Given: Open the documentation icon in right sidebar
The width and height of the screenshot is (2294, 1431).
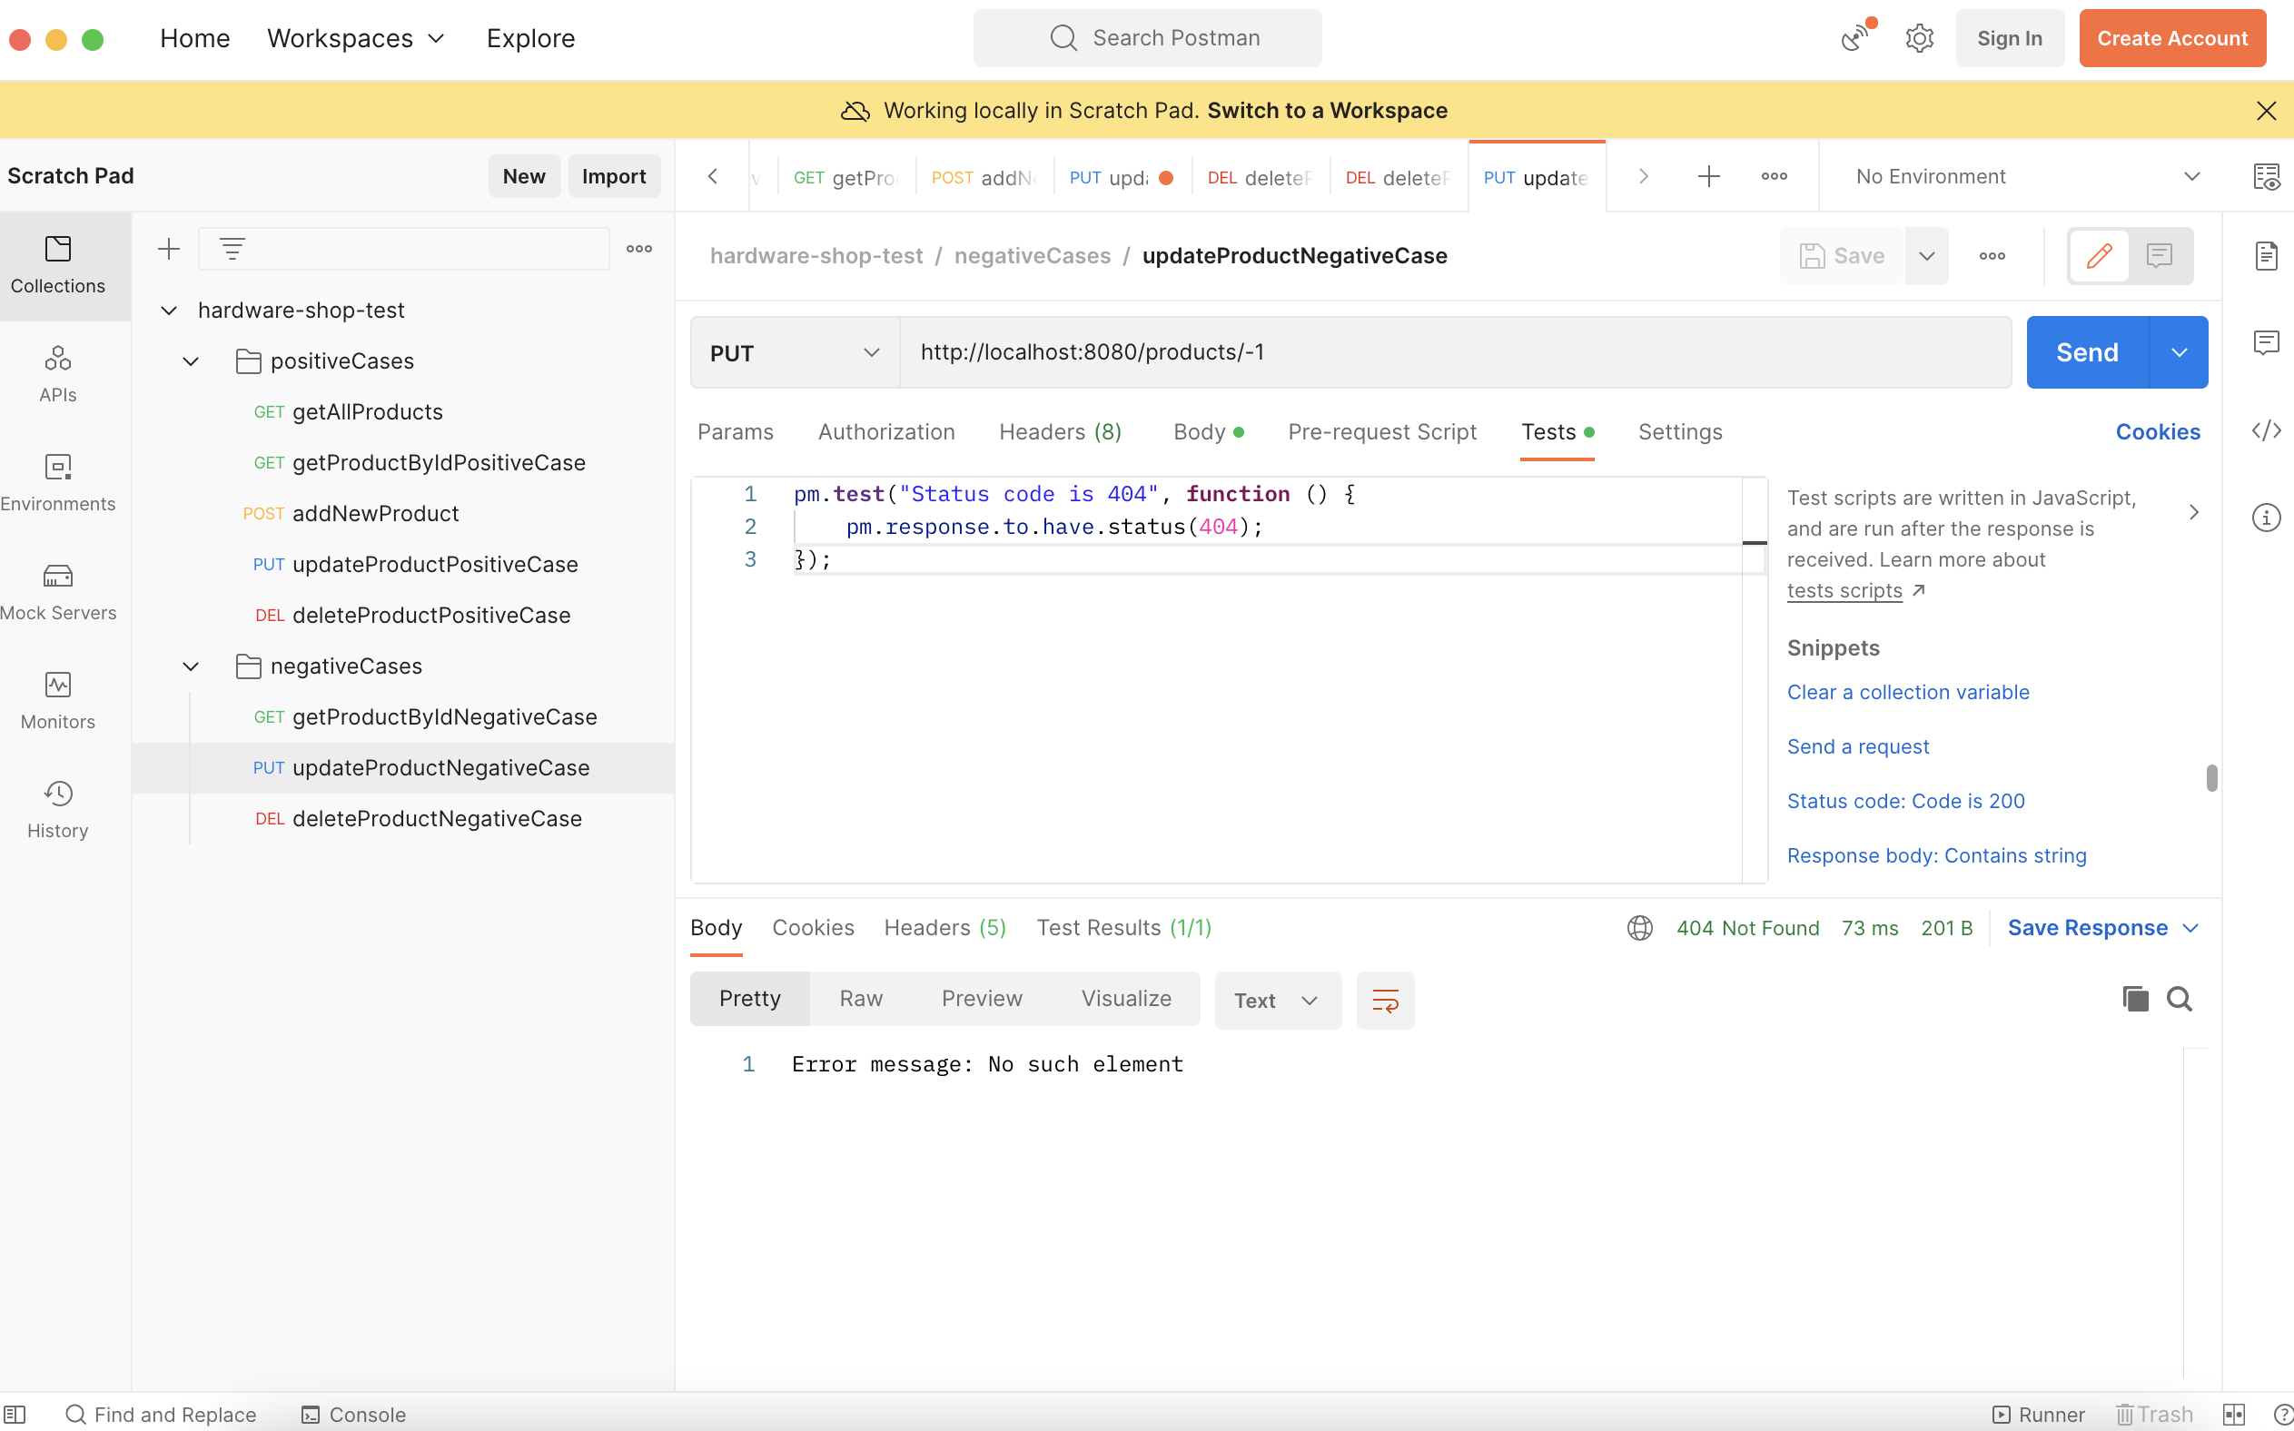Looking at the screenshot, I should [2267, 255].
